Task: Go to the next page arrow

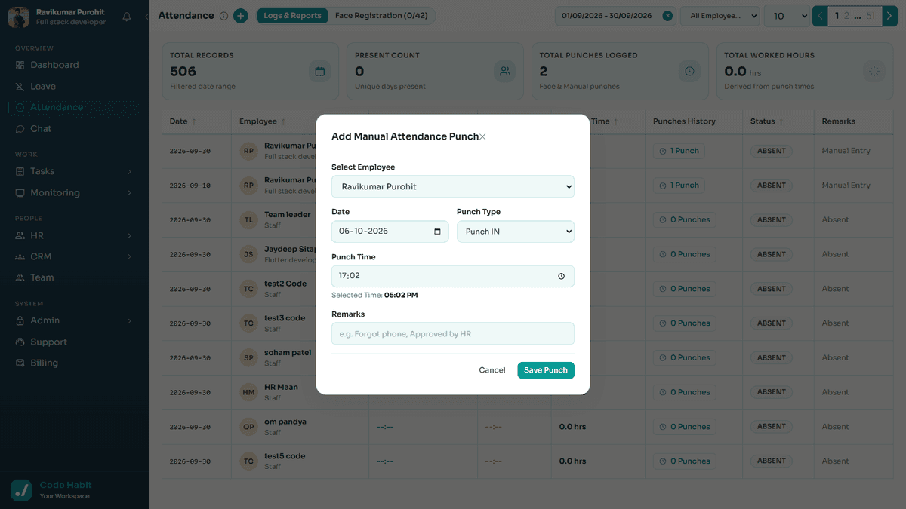Action: tap(892, 16)
